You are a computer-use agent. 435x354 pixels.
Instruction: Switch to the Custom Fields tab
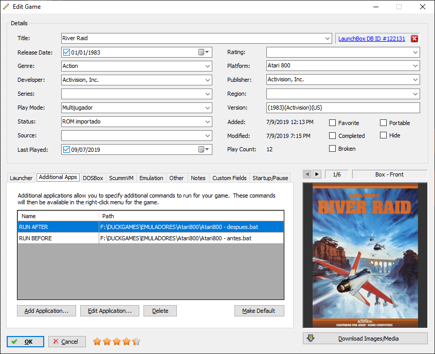229,178
